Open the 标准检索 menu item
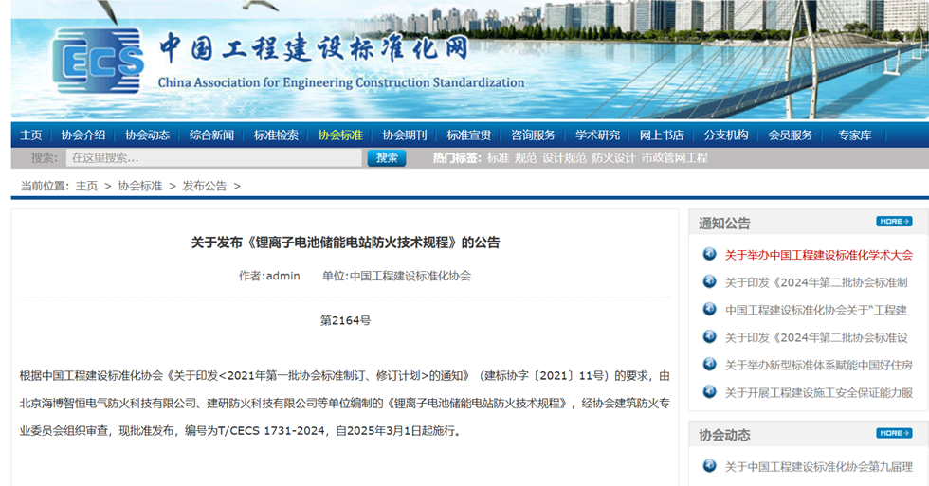929x486 pixels. tap(276, 135)
